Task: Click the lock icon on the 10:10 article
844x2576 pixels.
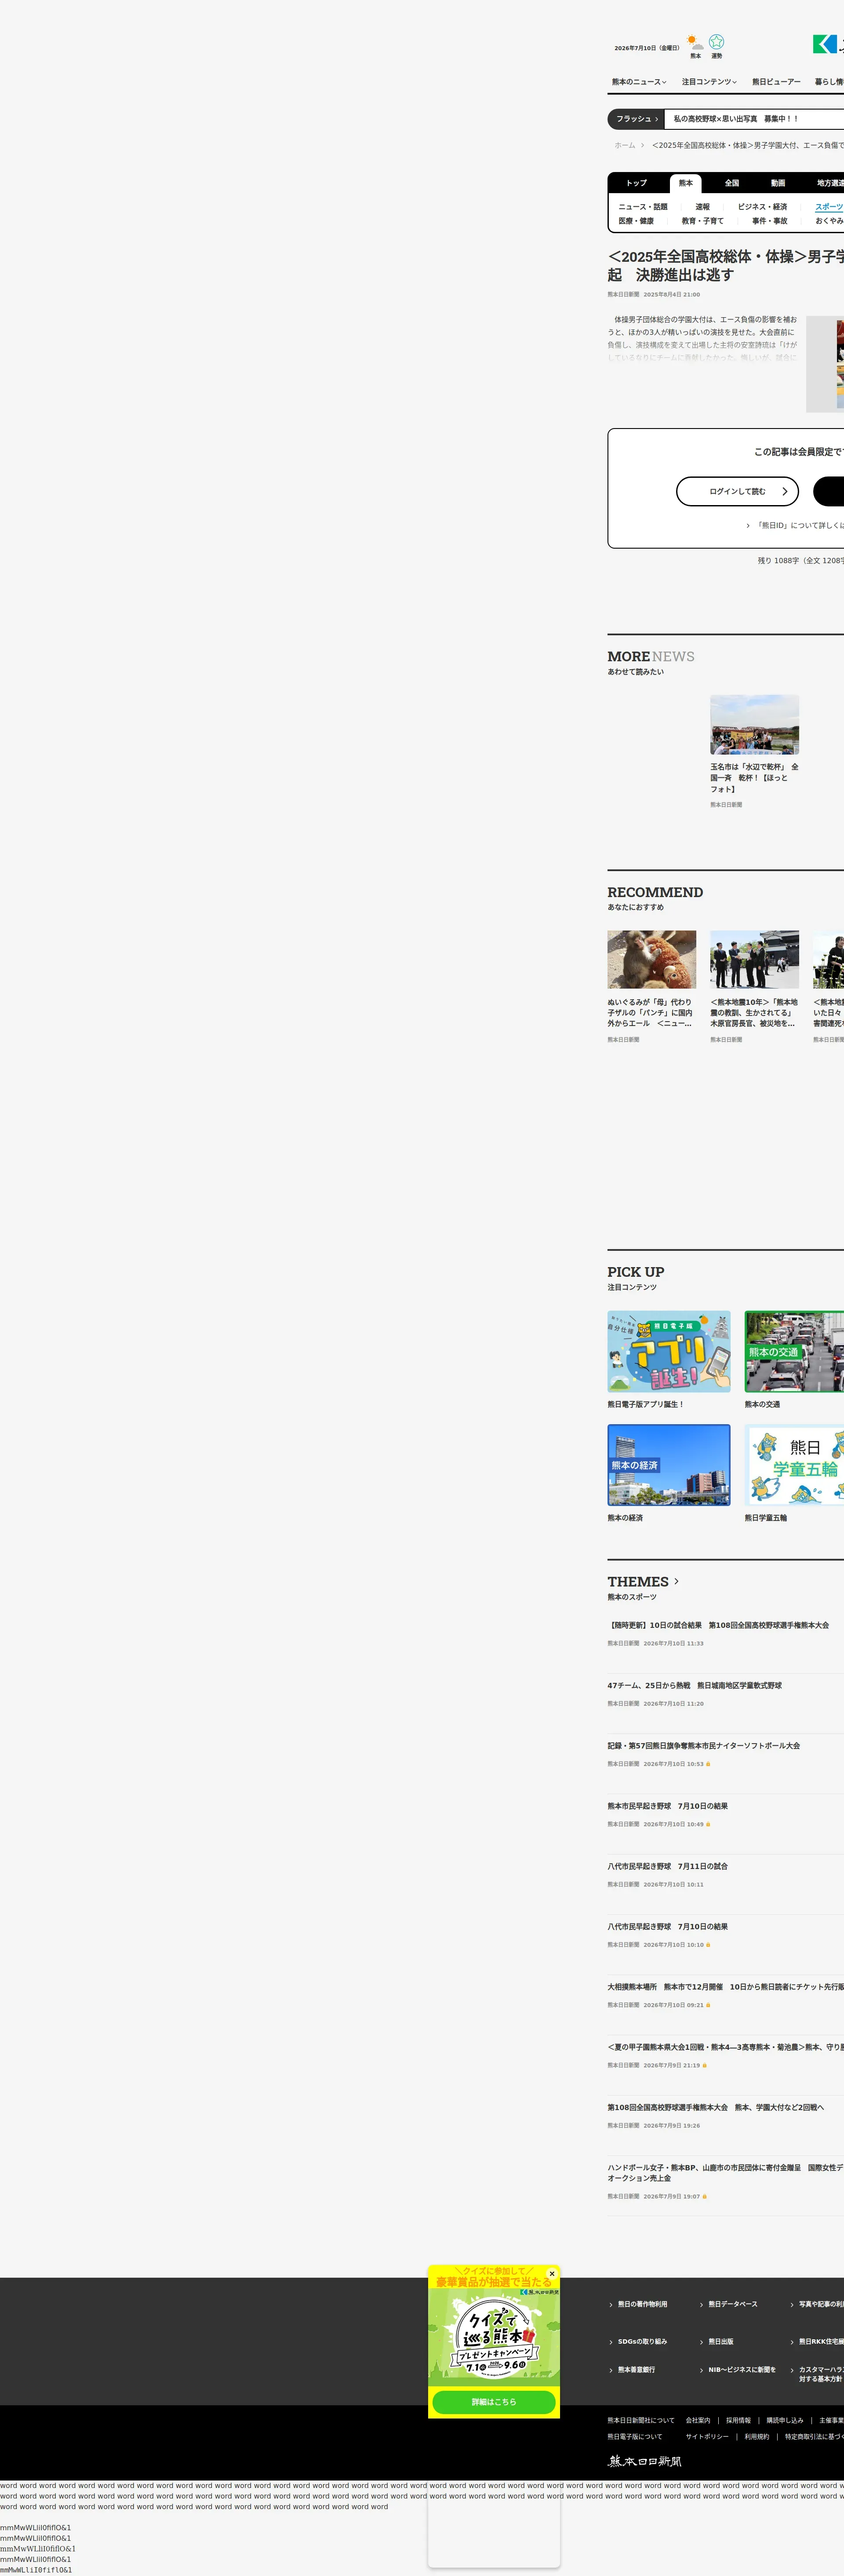Action: [x=708, y=1945]
